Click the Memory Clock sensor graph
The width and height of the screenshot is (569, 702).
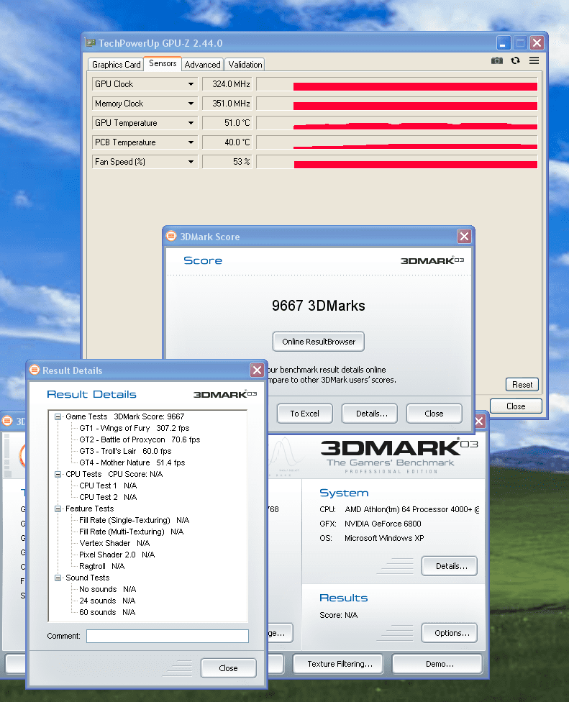click(x=397, y=104)
